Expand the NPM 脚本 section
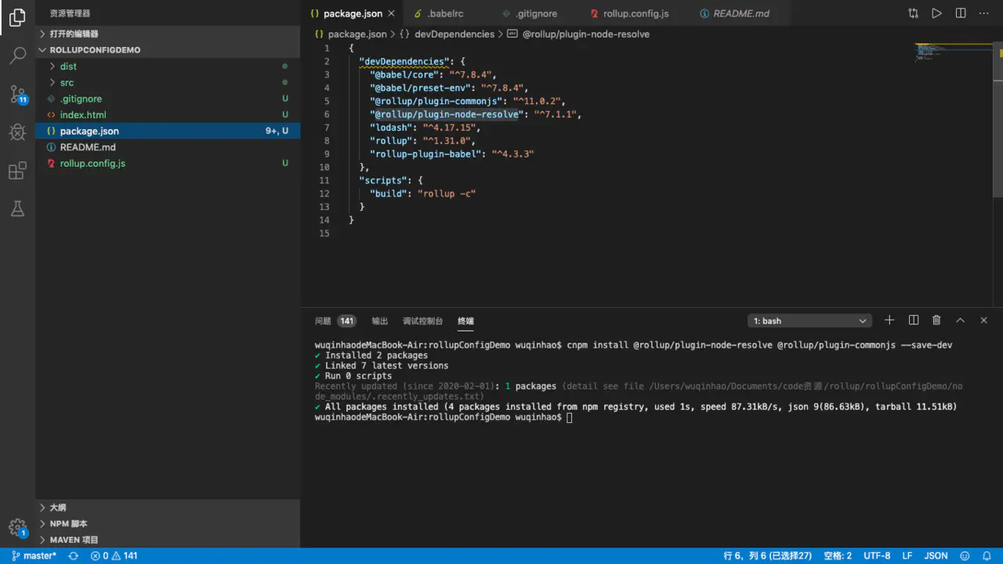 tap(168, 523)
